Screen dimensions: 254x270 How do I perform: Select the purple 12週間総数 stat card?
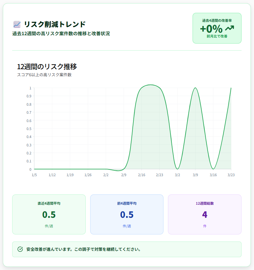204,214
